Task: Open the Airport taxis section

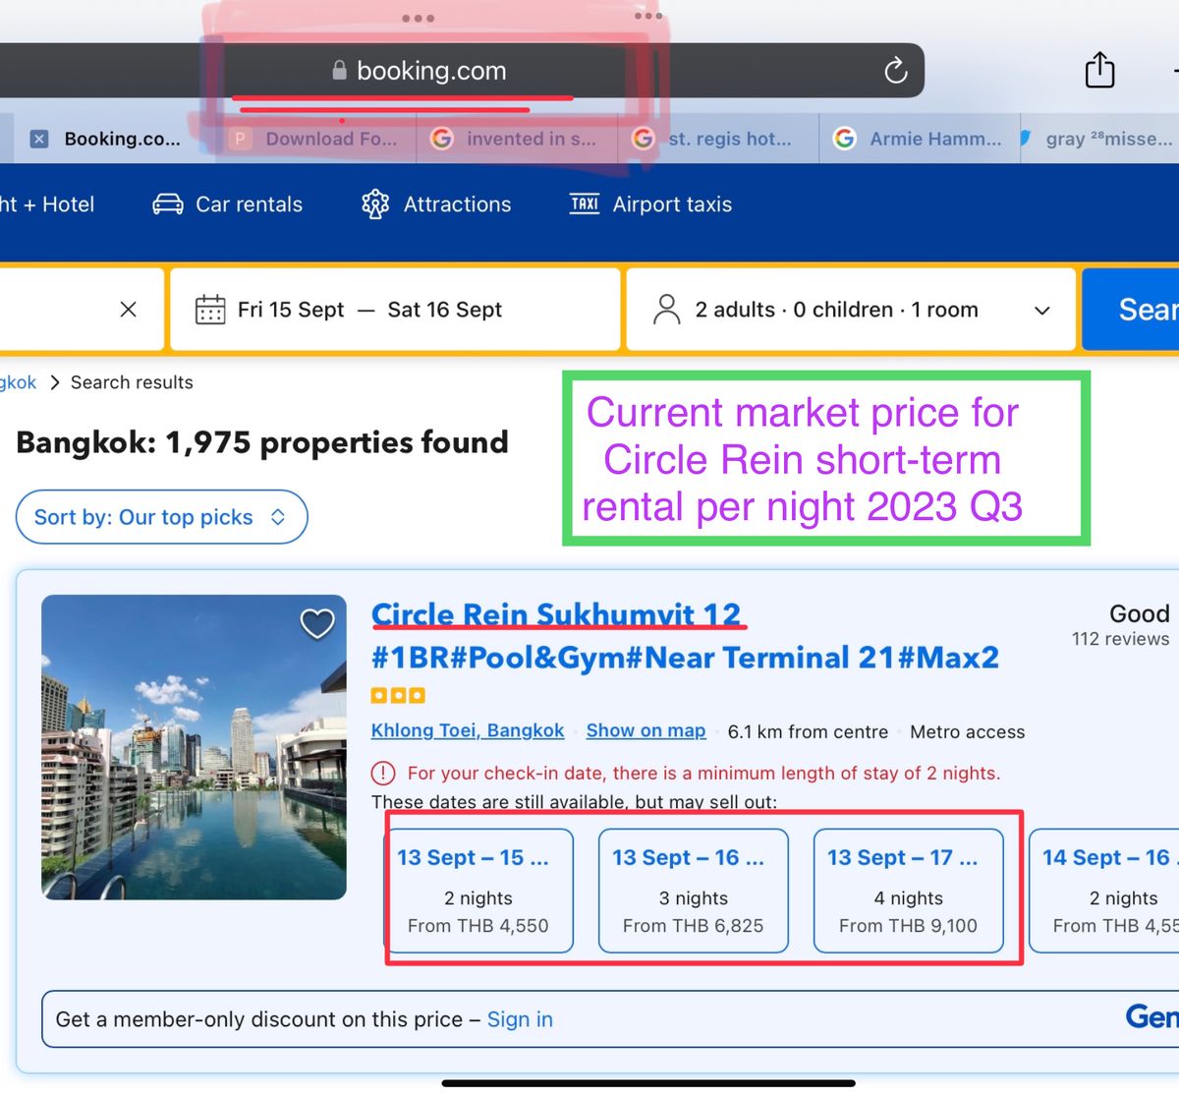Action: tap(650, 204)
